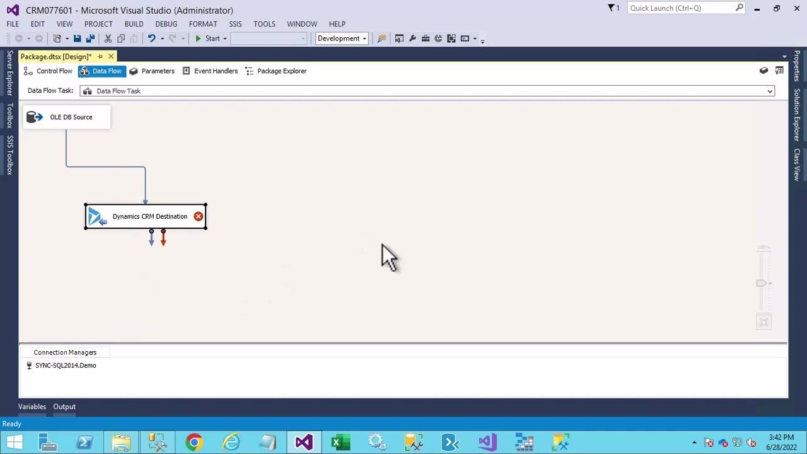
Task: Click the New Project toolbar icon
Action: (x=57, y=38)
